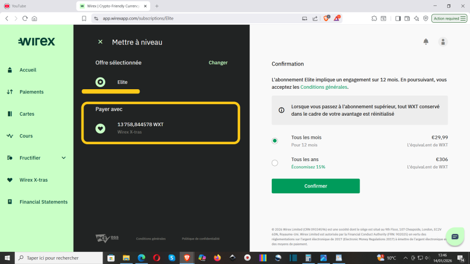Click the €306 yearly price
This screenshot has width=470, height=264.
click(x=441, y=159)
